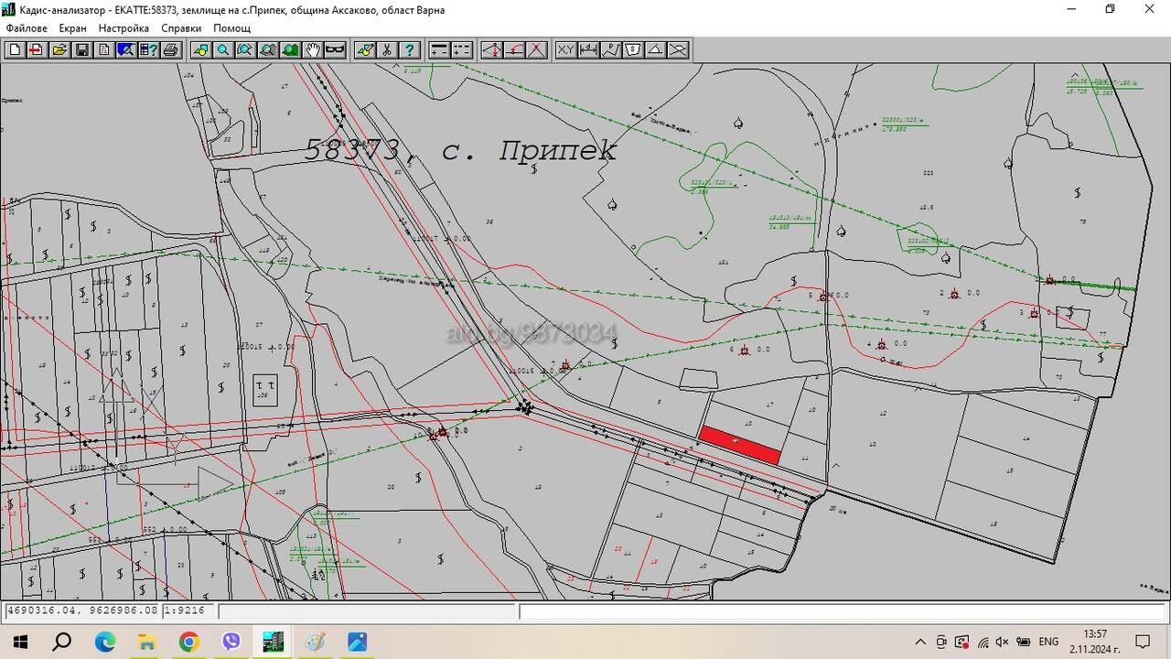Show hidden system tray icons

pos(920,642)
